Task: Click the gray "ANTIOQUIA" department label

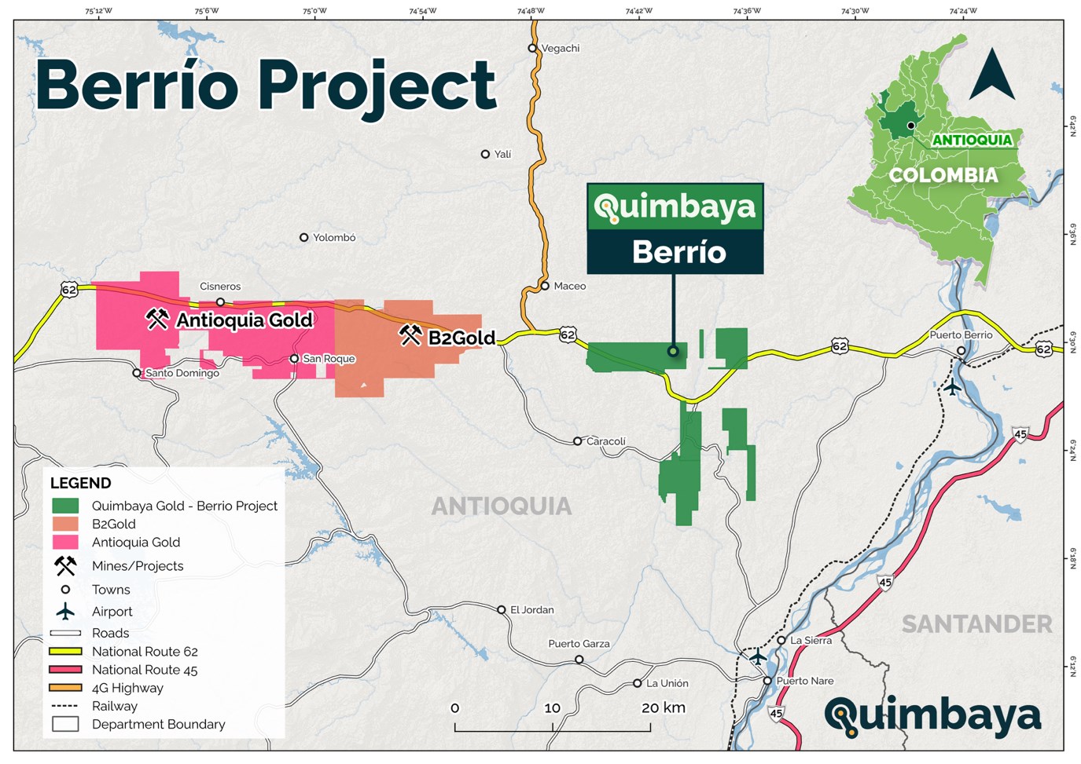Action: point(501,506)
